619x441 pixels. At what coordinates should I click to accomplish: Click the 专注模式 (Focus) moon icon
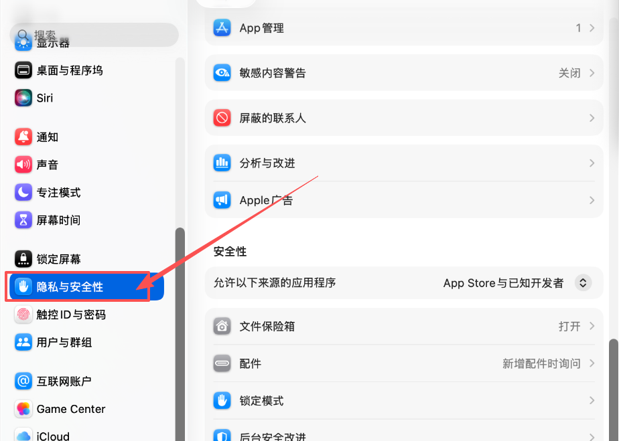23,192
